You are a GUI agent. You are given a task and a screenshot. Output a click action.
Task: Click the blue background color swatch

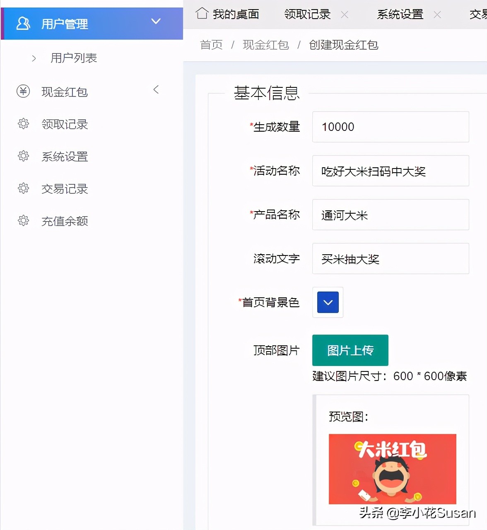coord(328,302)
